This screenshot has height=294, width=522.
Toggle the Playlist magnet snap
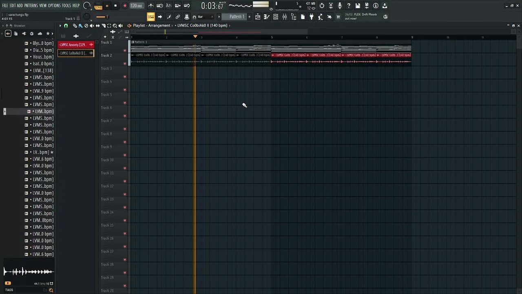[66, 26]
